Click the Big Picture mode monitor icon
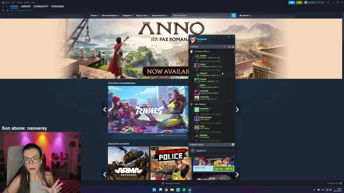The width and height of the screenshot is (344, 193). pos(328,2)
